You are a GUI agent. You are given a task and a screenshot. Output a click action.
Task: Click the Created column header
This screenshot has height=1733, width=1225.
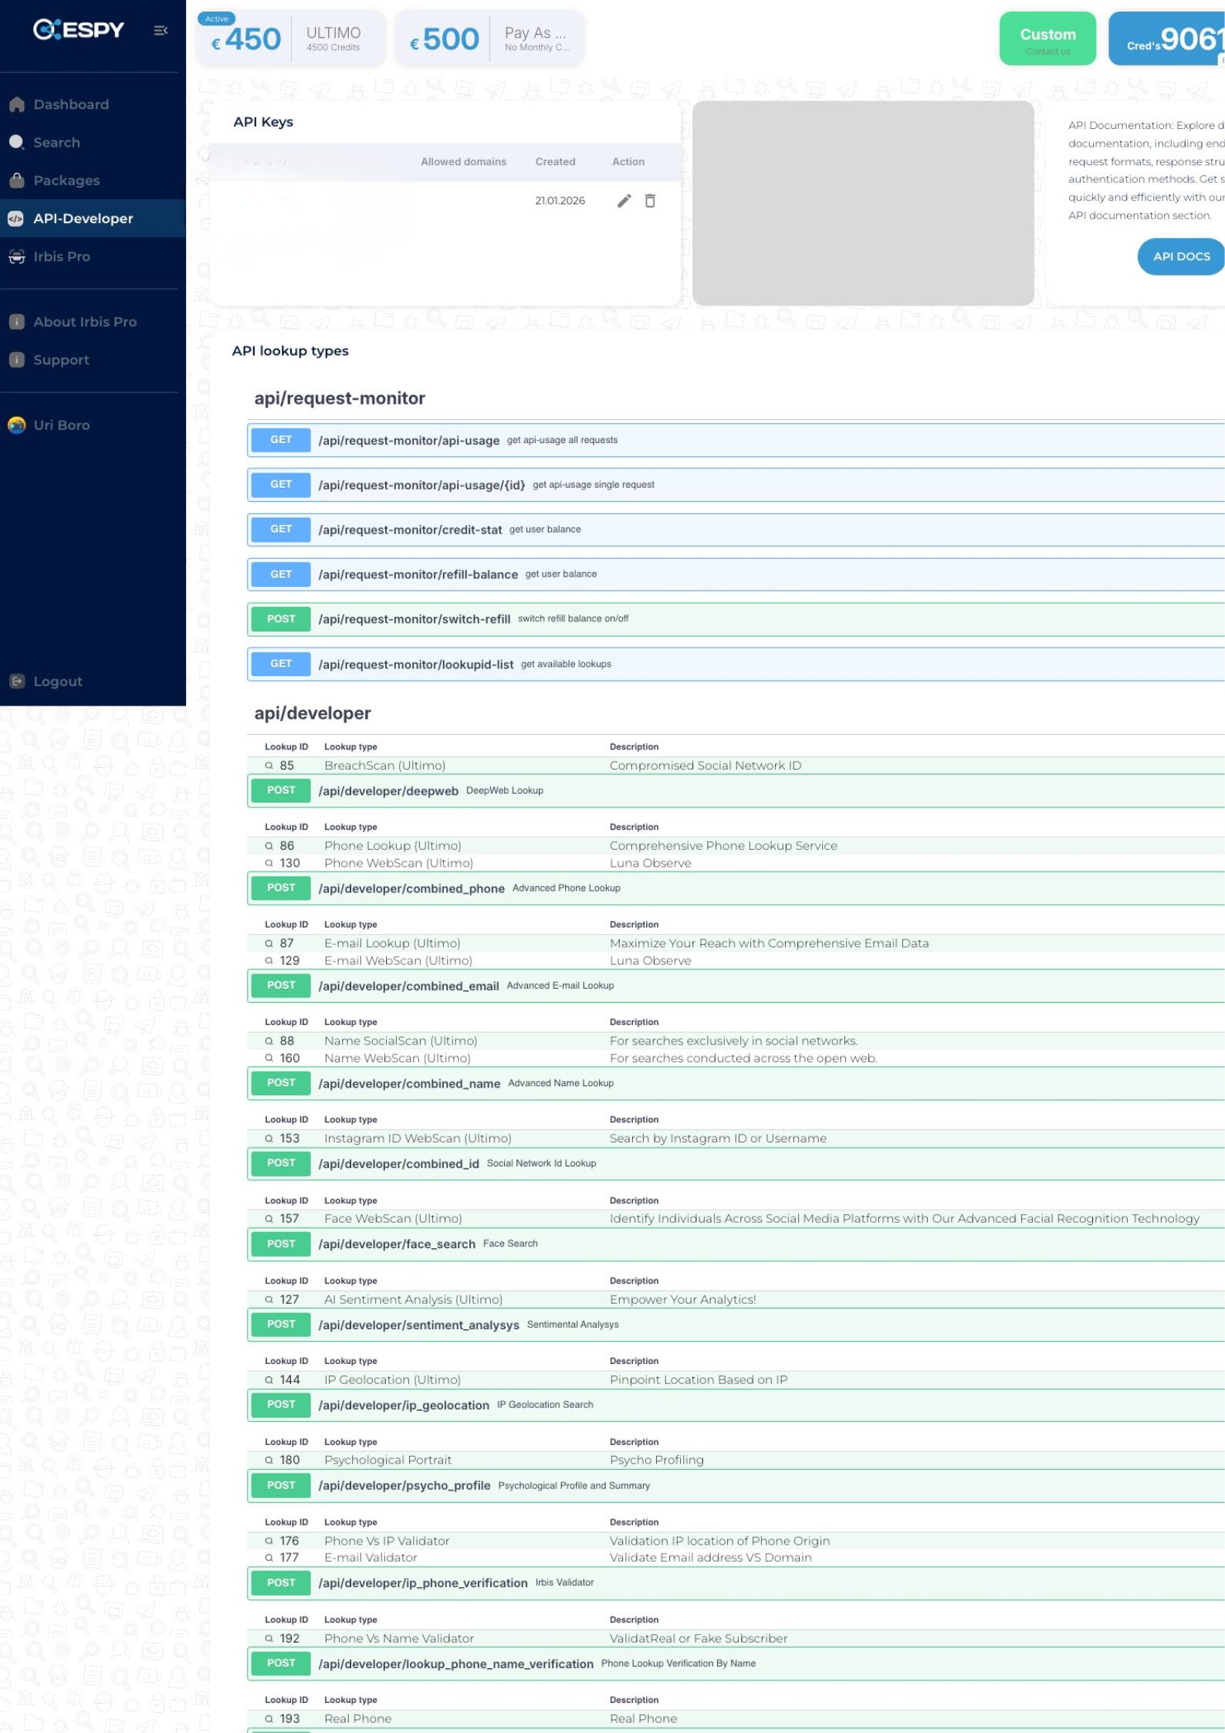(555, 162)
